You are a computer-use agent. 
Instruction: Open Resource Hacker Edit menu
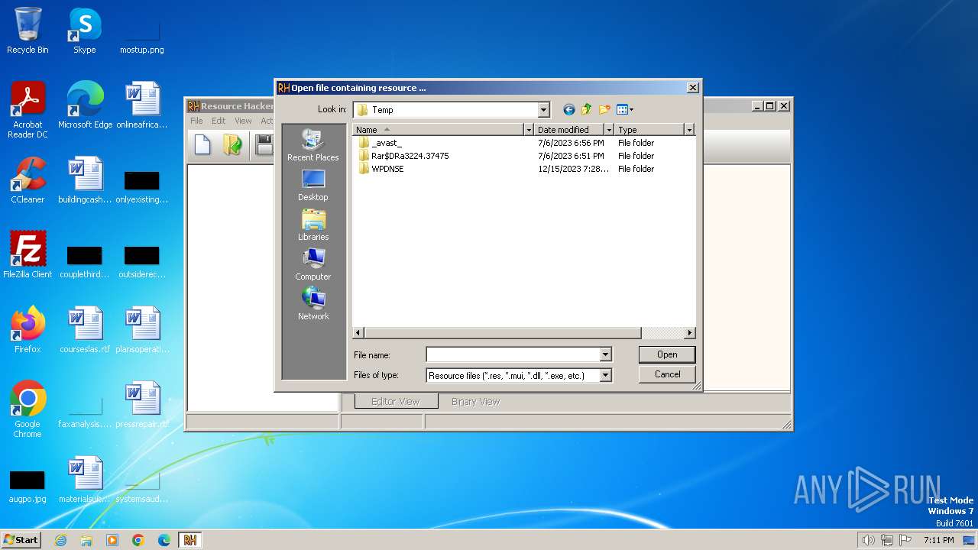click(219, 121)
